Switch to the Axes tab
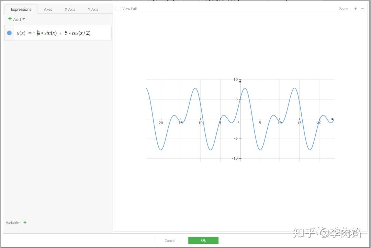371x248 pixels. [48, 9]
